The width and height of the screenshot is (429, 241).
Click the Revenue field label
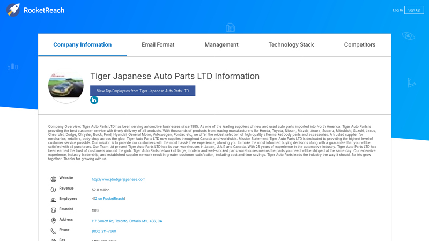pyautogui.click(x=66, y=189)
